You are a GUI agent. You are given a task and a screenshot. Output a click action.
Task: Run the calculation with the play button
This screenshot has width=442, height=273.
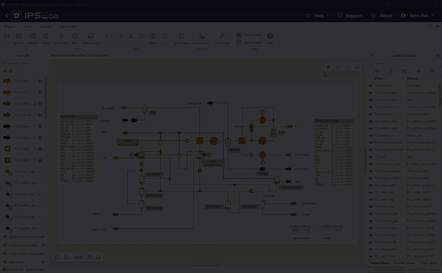[x=329, y=67]
